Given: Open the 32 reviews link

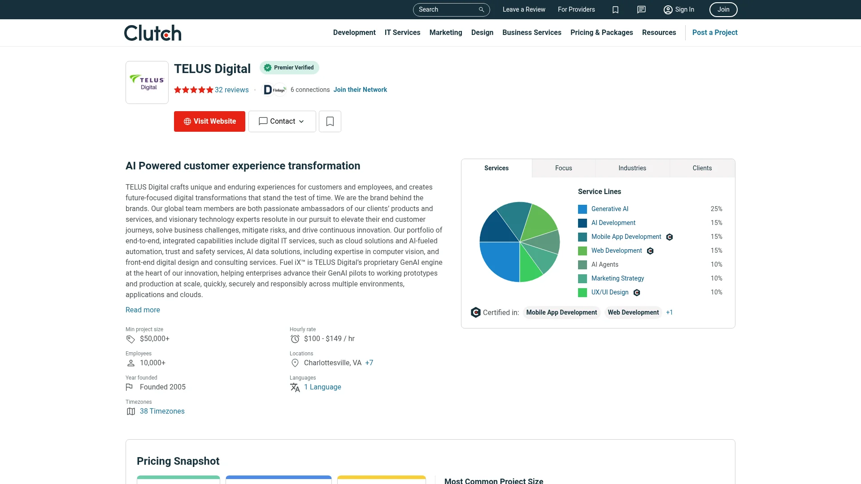Looking at the screenshot, I should tap(231, 90).
